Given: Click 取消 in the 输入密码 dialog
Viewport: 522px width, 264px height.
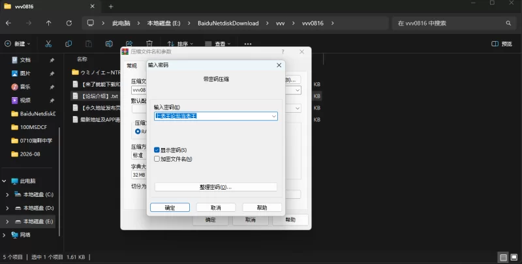Looking at the screenshot, I should point(216,207).
